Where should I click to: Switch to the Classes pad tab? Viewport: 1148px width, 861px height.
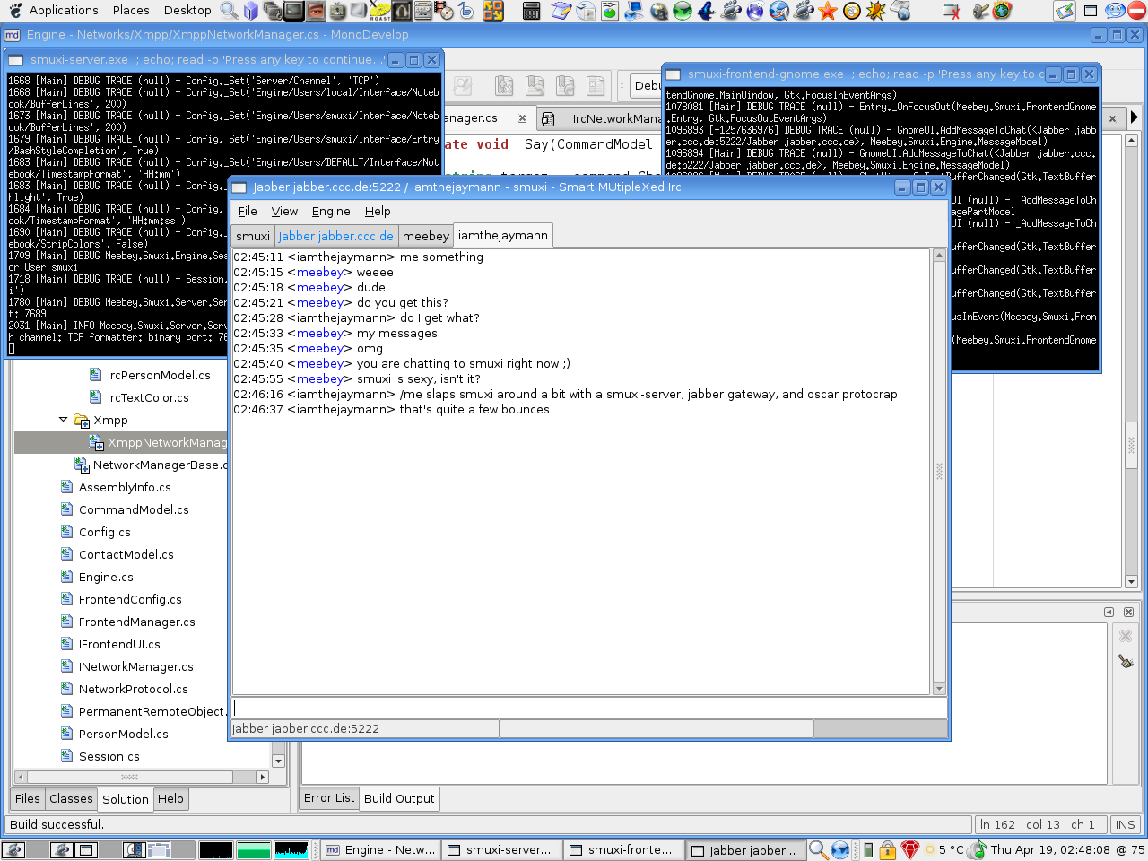point(71,798)
